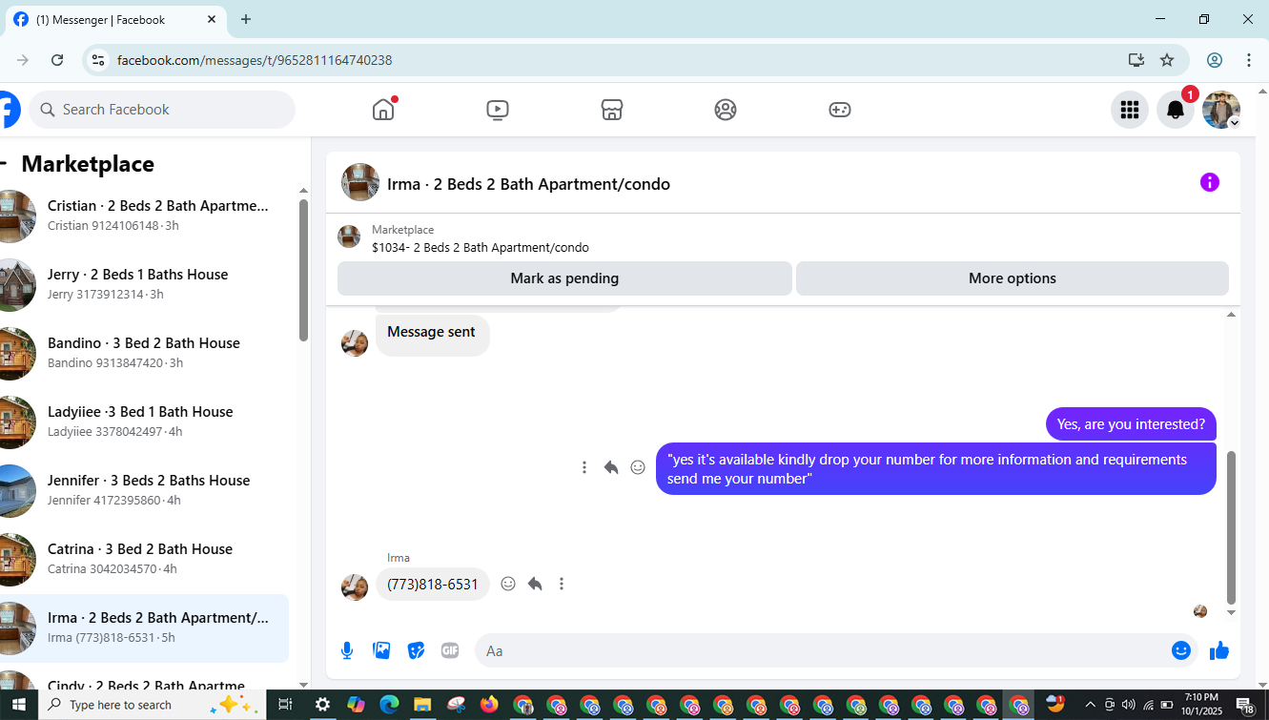
Task: Send a thumbs-up like
Action: 1219,650
